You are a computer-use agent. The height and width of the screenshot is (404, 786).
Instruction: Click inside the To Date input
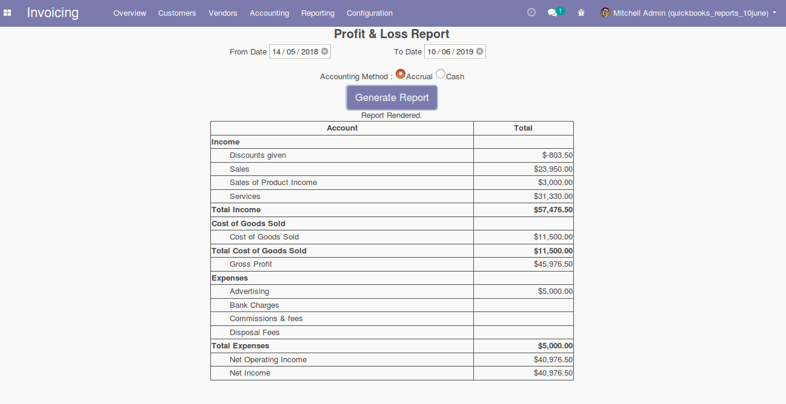point(450,52)
